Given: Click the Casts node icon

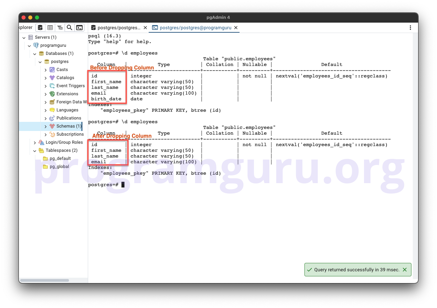Looking at the screenshot, I should pos(52,70).
